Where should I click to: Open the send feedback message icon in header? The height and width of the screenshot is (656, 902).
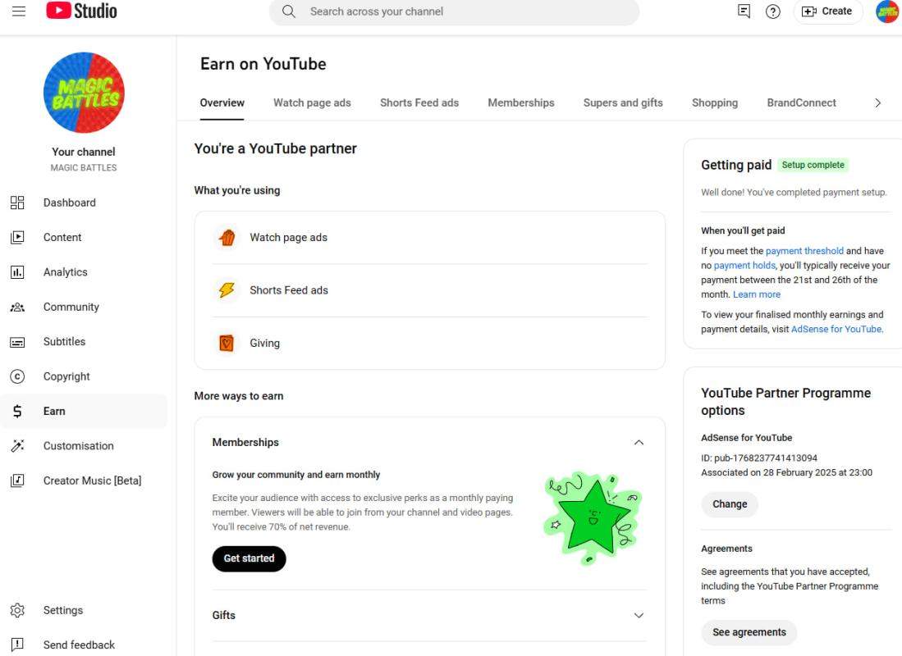point(744,11)
